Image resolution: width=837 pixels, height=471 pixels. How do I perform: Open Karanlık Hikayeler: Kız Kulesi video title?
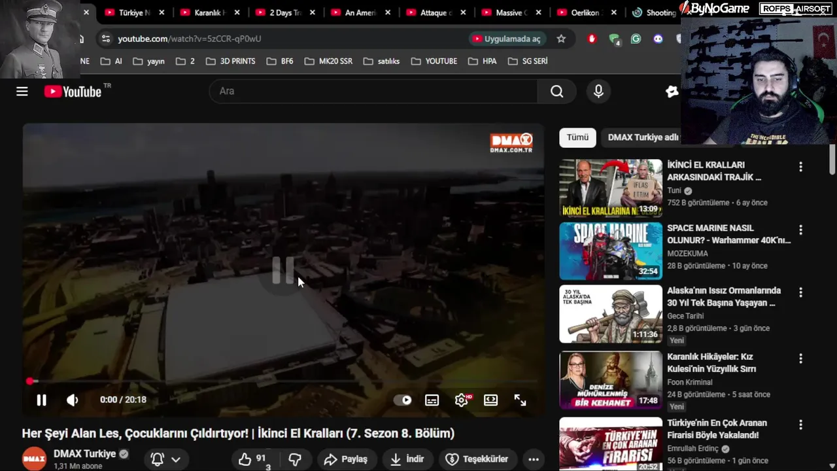pyautogui.click(x=711, y=362)
